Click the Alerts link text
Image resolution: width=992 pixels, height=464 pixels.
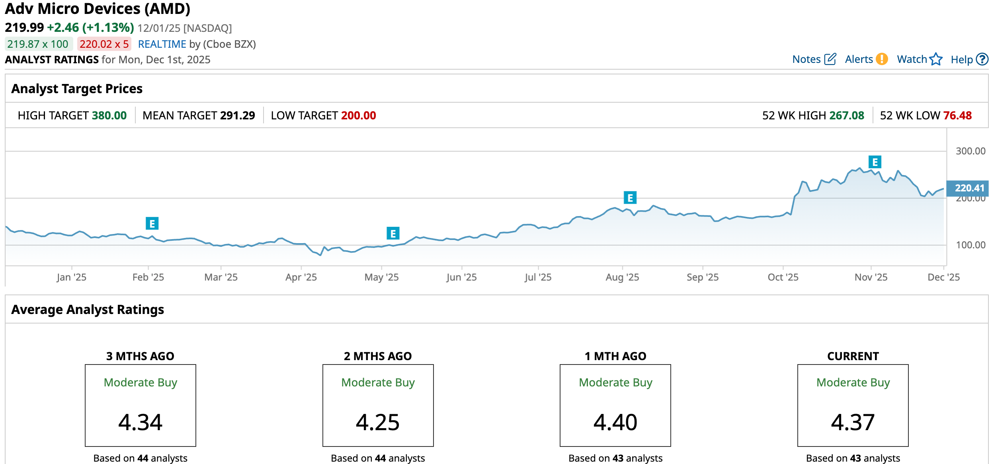tap(859, 59)
